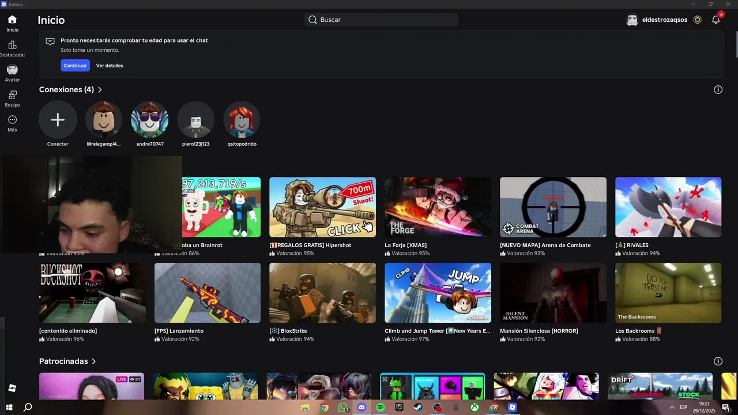Open Windows notification center icon
This screenshot has width=738, height=415.
point(726,408)
